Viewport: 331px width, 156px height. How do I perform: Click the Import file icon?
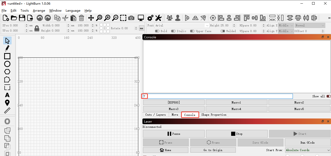tap(30, 18)
